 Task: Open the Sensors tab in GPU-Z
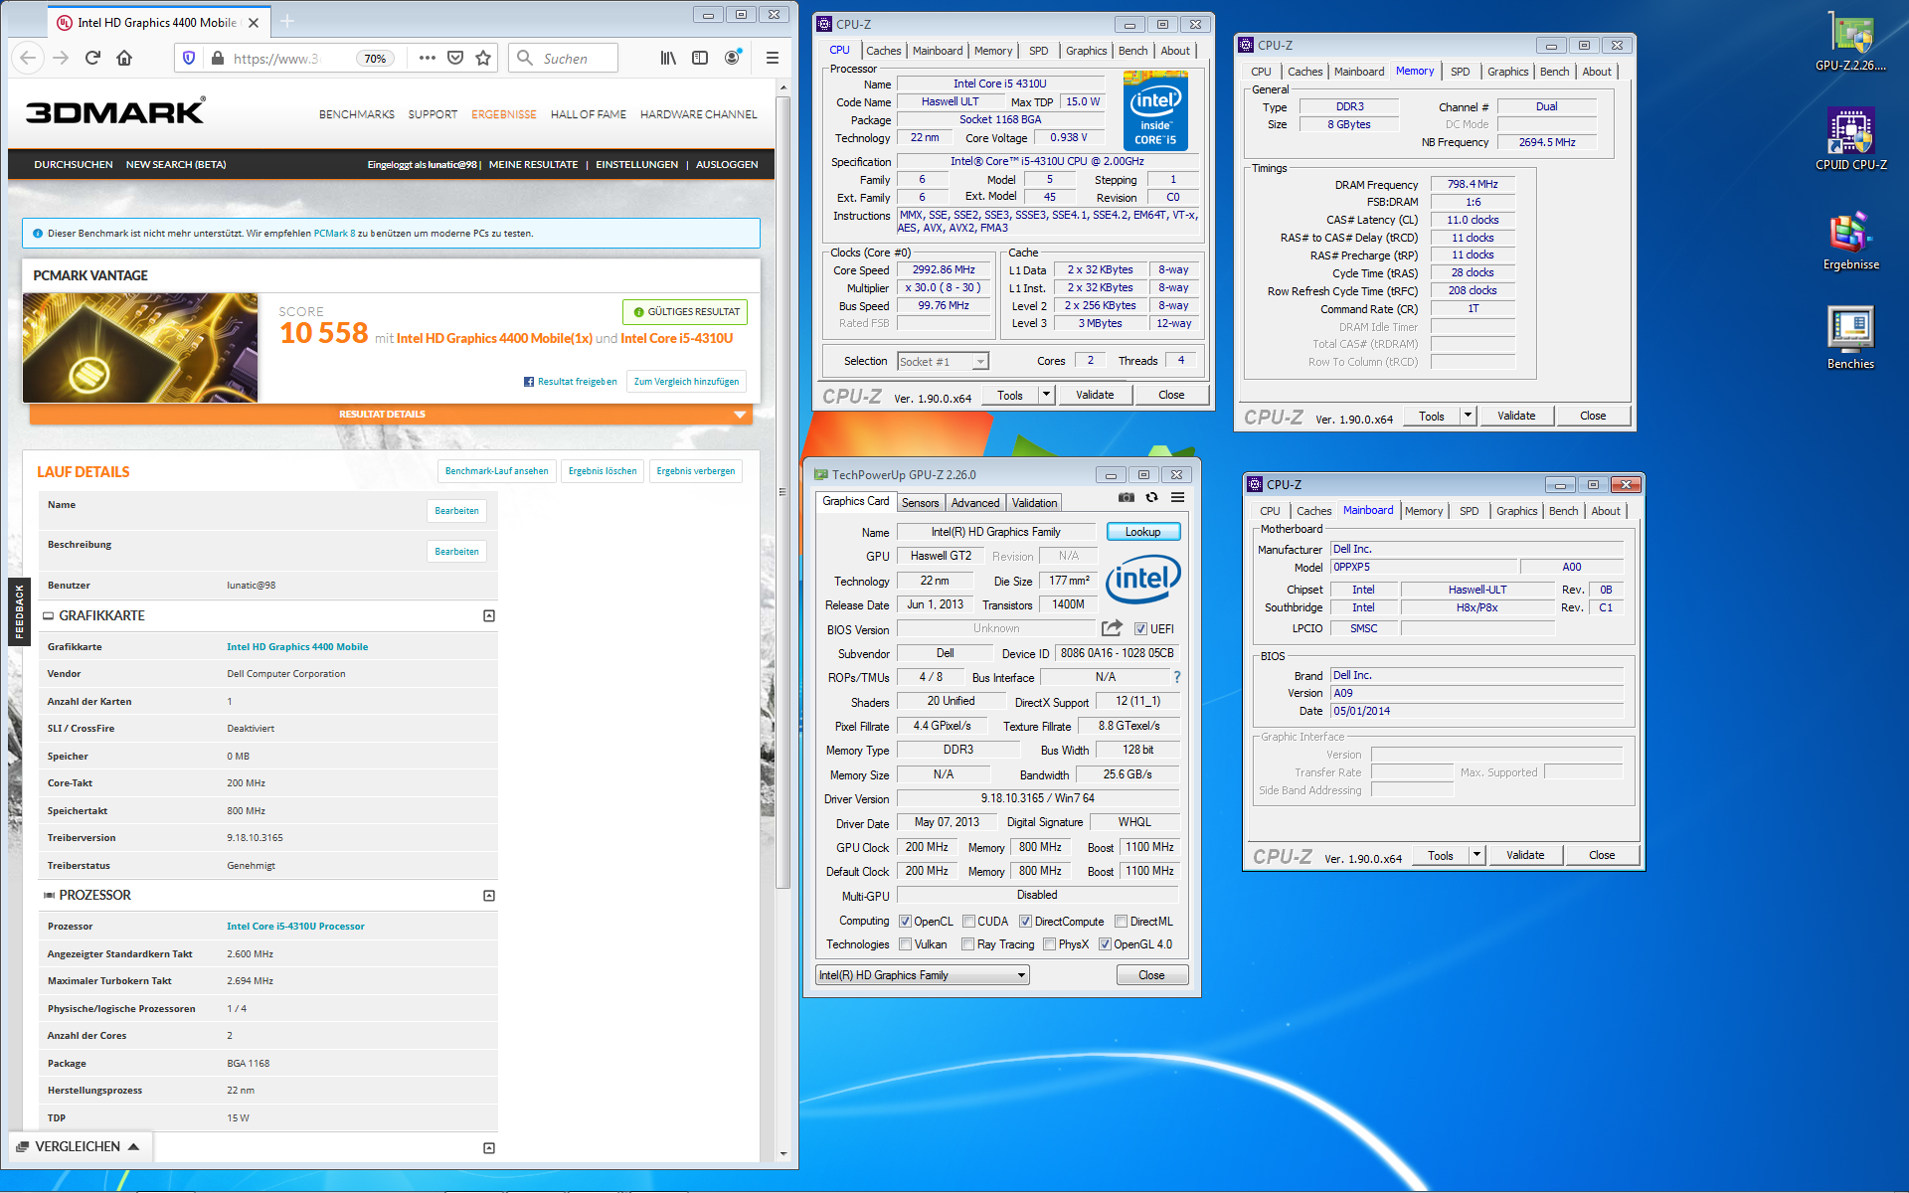pos(920,503)
